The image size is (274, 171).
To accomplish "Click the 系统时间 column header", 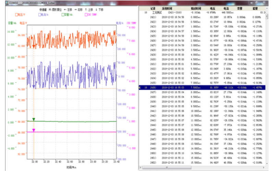I will 167,8.
